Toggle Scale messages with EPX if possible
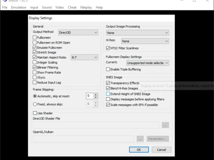This screenshot has height=160, width=214. 108,105
